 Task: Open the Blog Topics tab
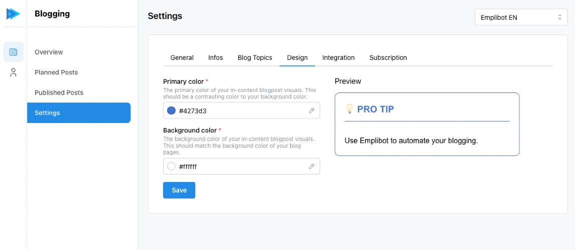[255, 57]
